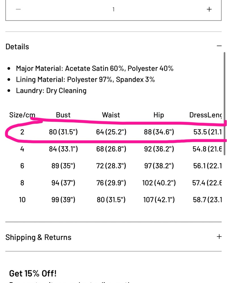Click the Waist column header
Viewport: 227px width, 283px height.
click(x=111, y=115)
